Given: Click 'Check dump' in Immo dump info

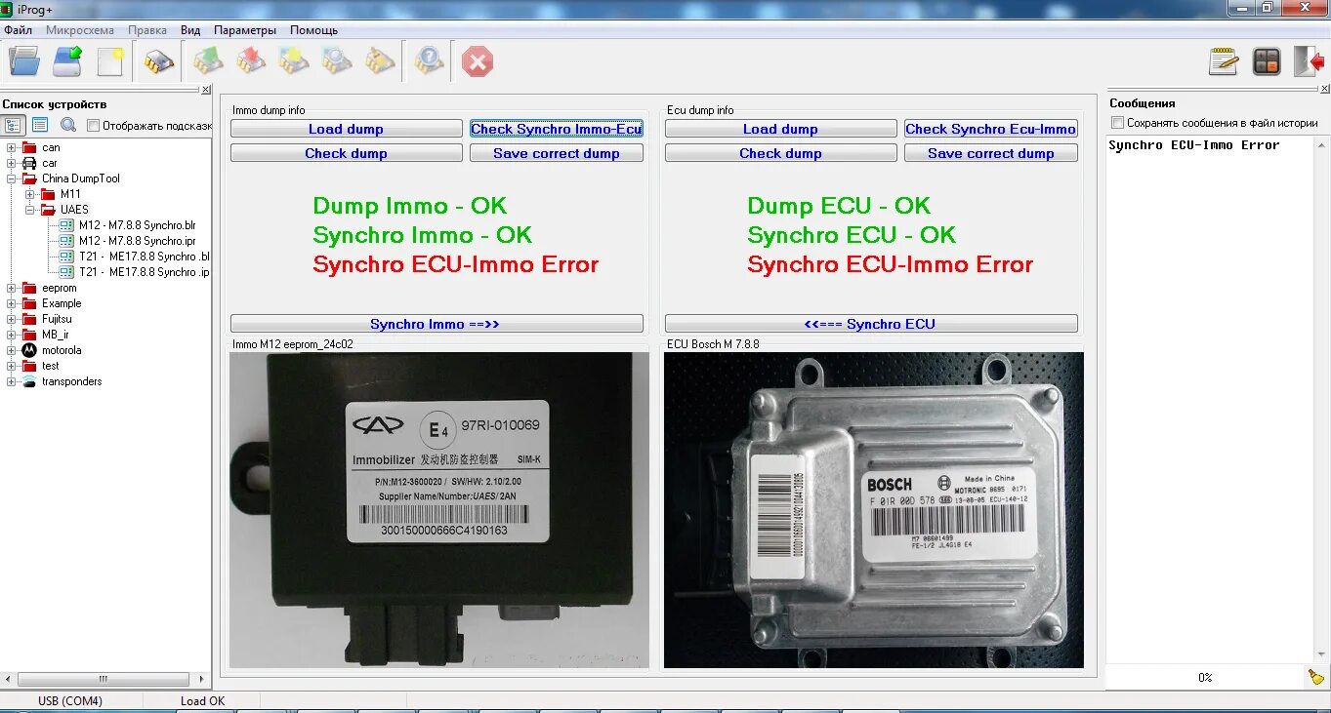Looking at the screenshot, I should click(346, 153).
